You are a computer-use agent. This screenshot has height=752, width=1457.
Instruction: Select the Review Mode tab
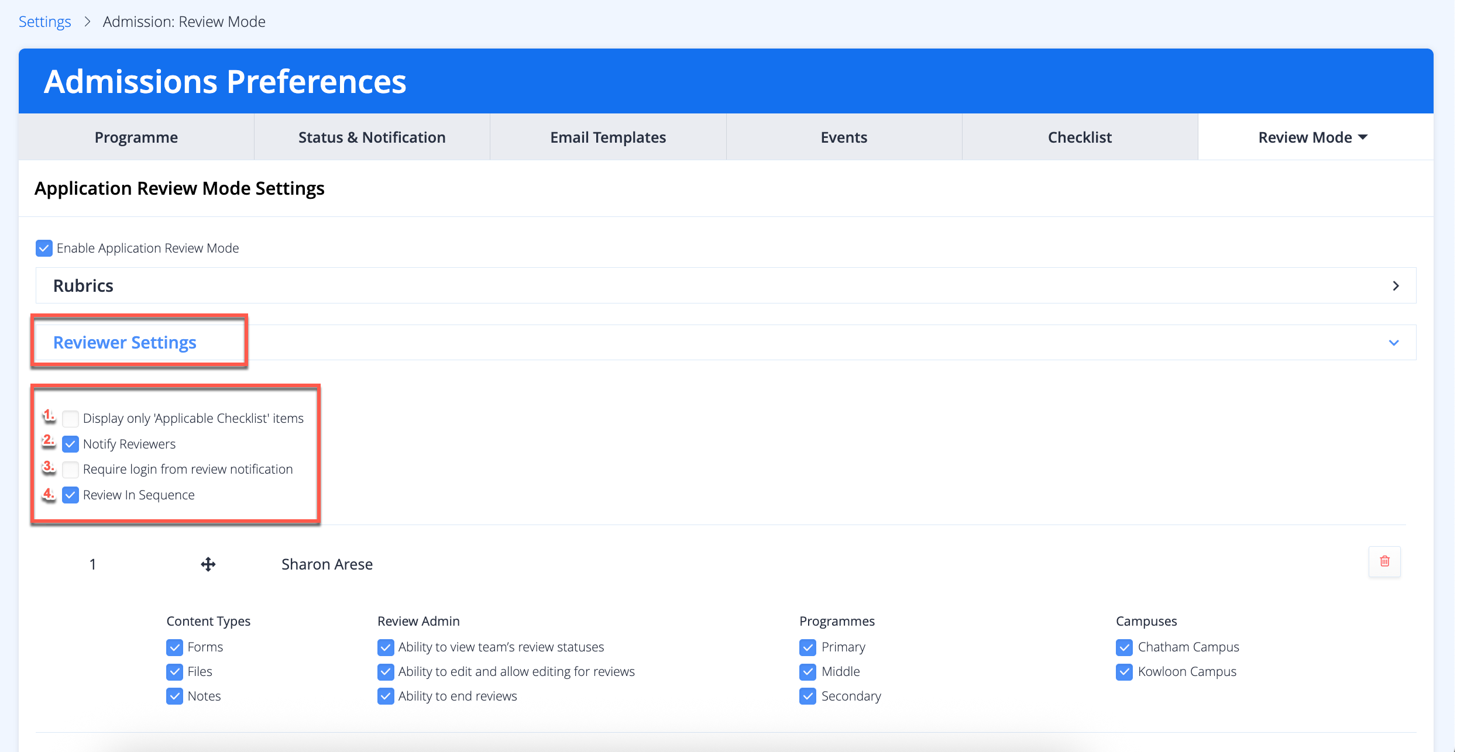tap(1316, 137)
